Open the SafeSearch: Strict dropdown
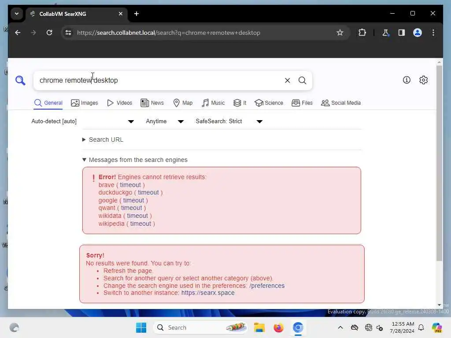The image size is (451, 338). [229, 121]
